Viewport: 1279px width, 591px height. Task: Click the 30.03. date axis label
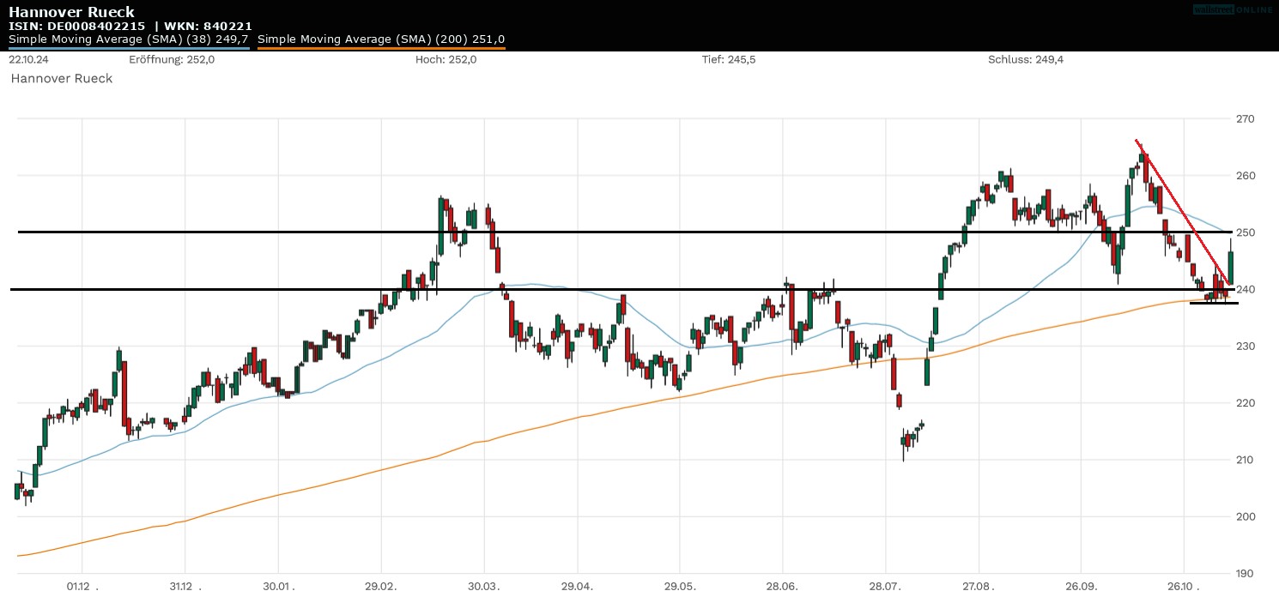pyautogui.click(x=484, y=586)
